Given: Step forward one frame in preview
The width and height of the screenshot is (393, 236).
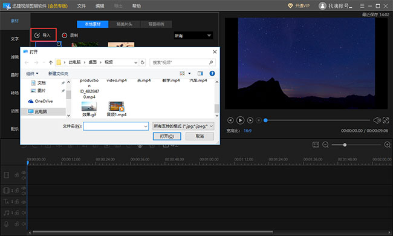Looking at the screenshot, I should (x=250, y=120).
